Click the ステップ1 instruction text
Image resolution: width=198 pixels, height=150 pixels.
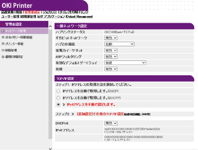[x=93, y=85]
